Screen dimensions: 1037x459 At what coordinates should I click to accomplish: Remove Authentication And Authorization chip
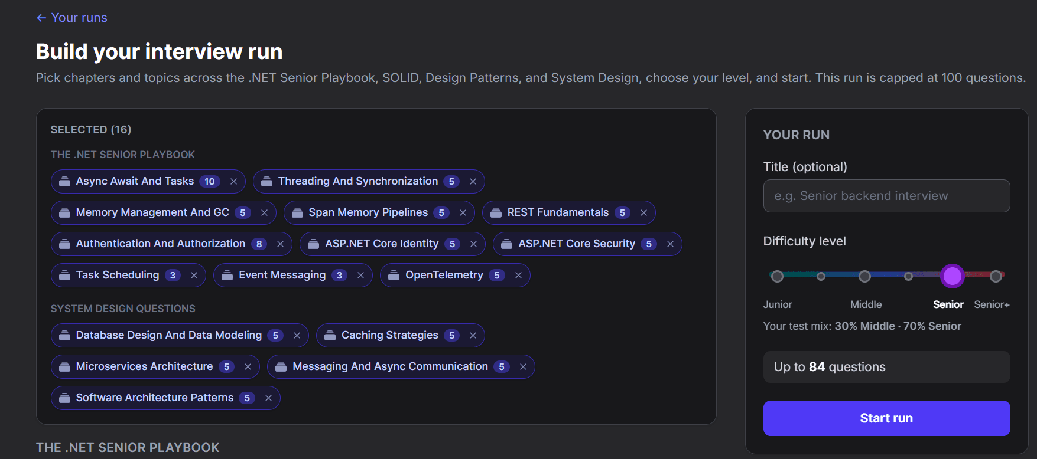(281, 244)
